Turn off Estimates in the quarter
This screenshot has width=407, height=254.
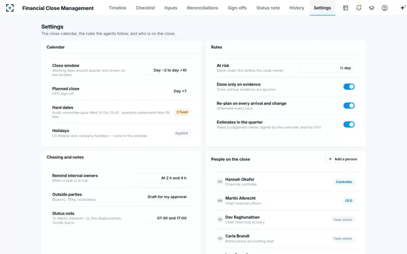pos(349,125)
